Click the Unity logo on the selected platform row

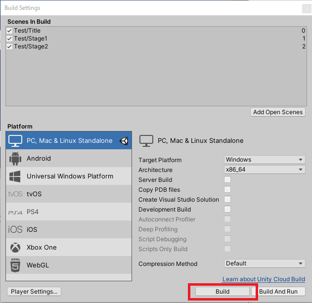pos(124,141)
